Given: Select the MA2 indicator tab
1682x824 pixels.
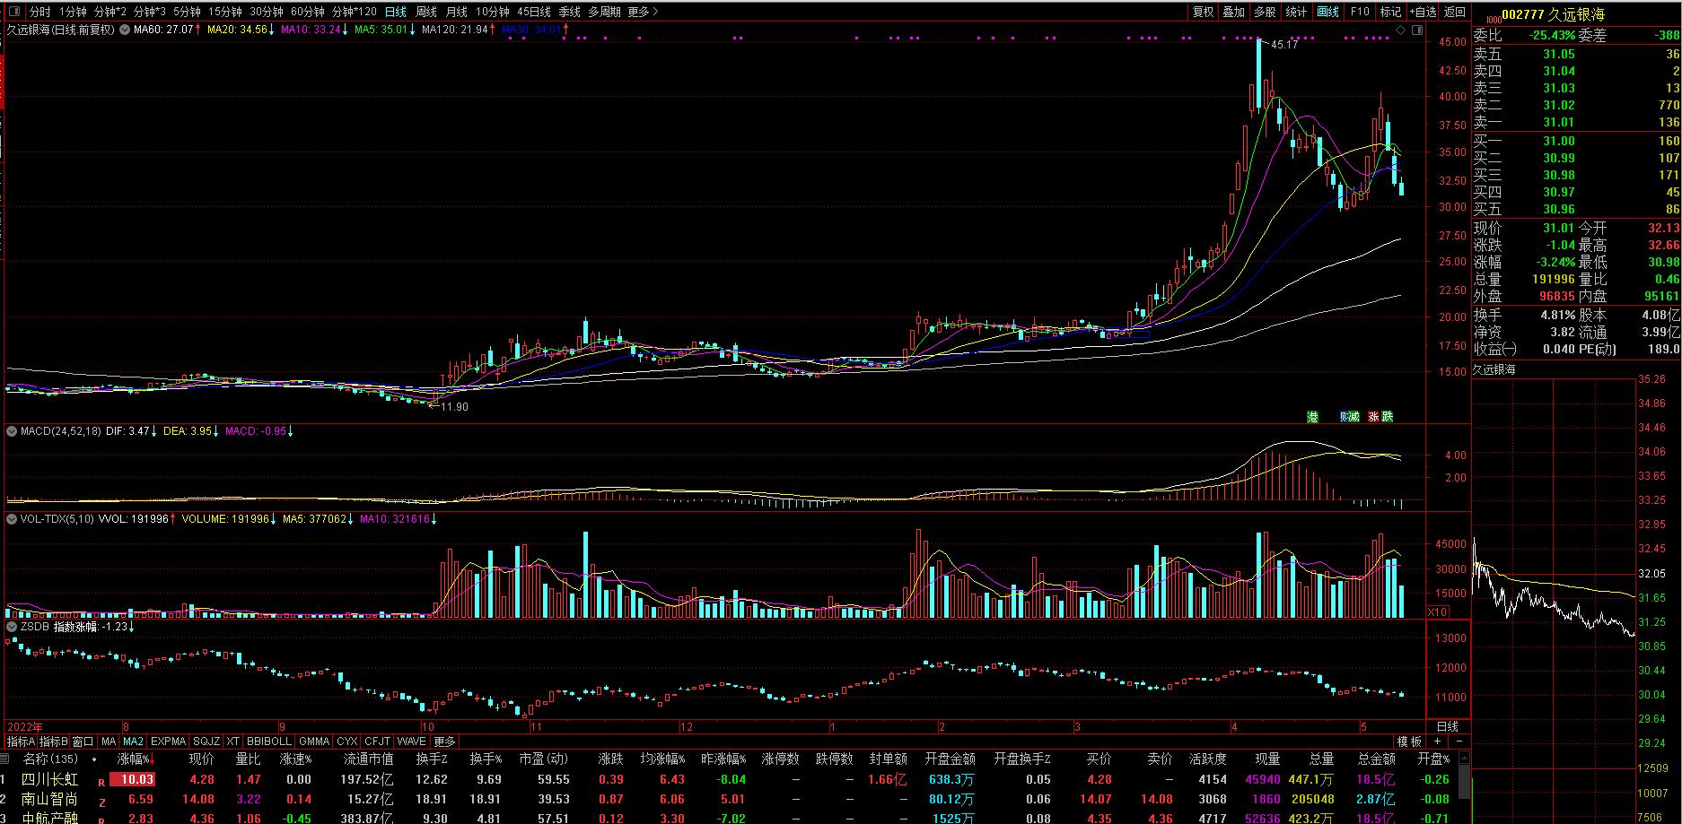Looking at the screenshot, I should (133, 742).
